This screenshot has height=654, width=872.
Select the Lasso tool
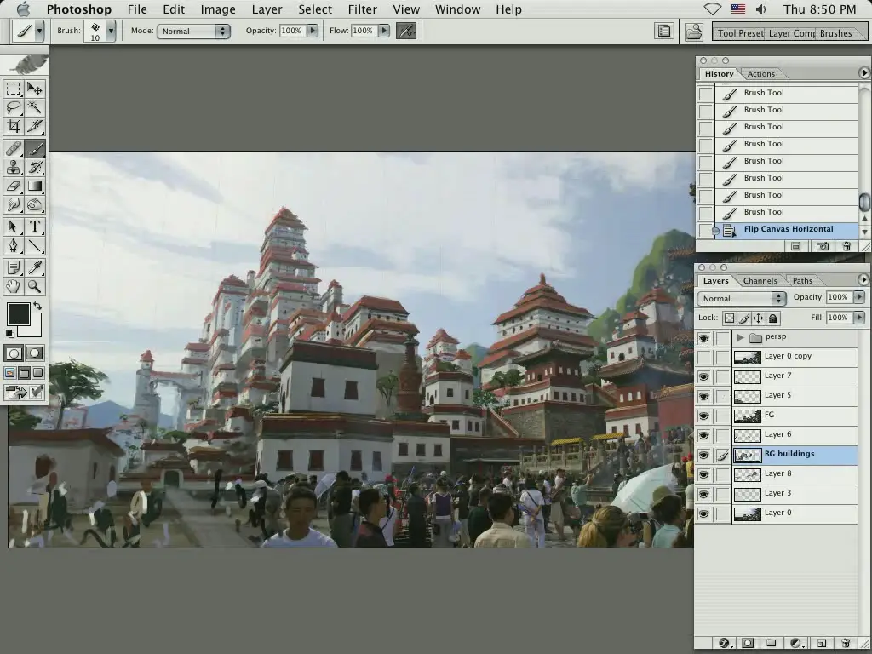point(14,107)
